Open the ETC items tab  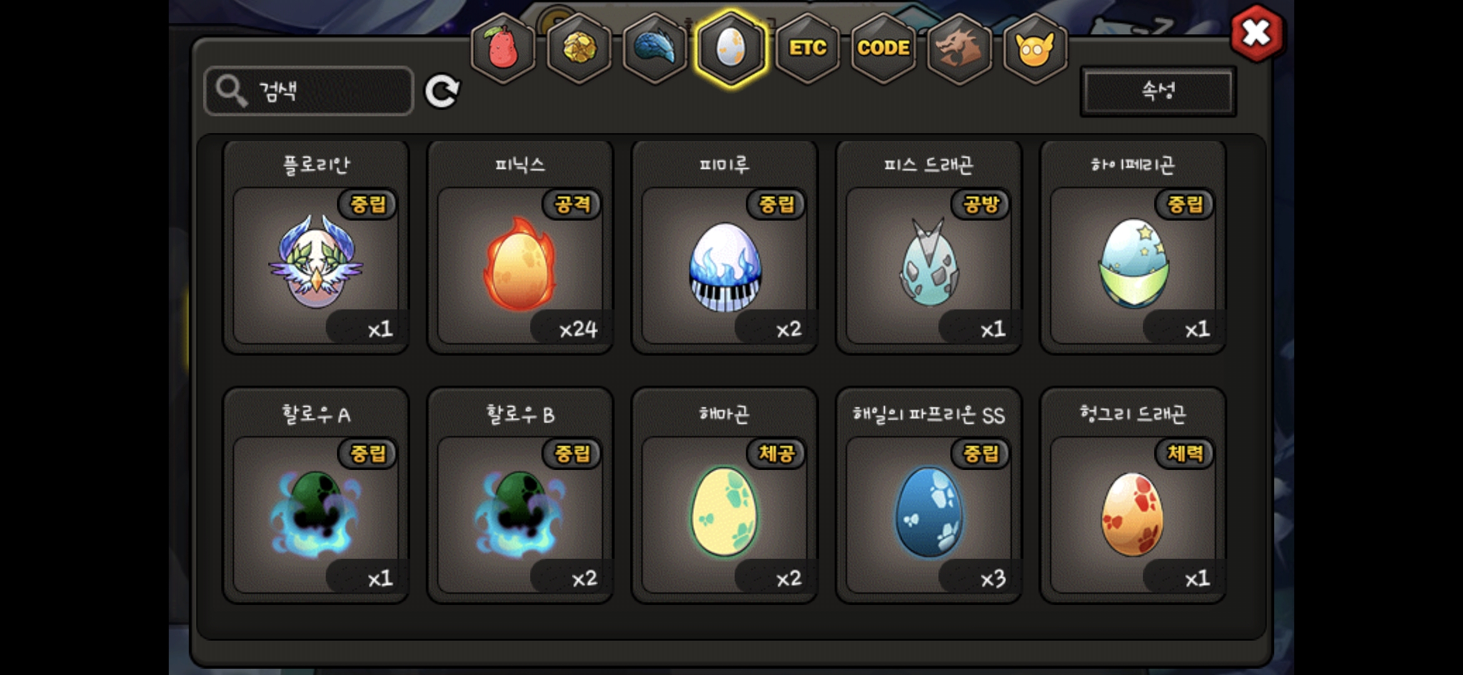(x=807, y=48)
